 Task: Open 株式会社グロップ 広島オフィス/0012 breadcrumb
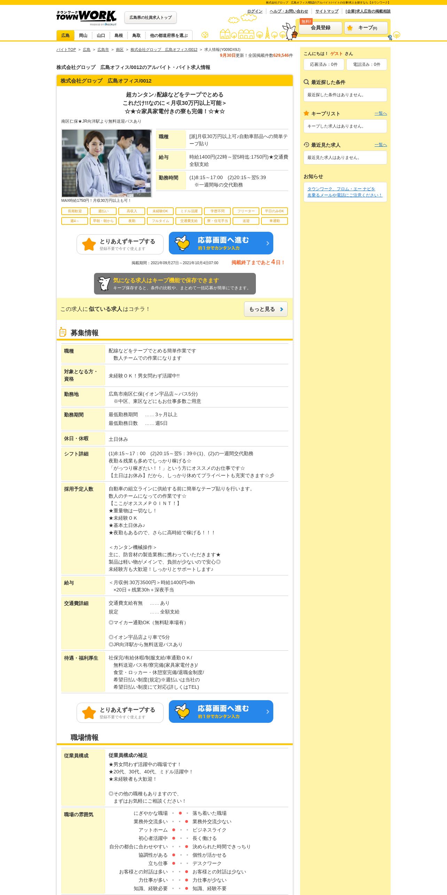point(164,49)
